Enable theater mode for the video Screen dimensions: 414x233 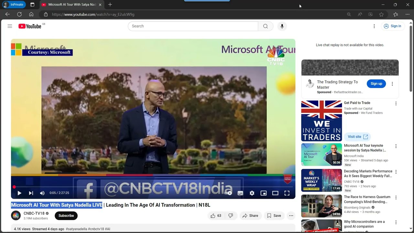(x=275, y=193)
